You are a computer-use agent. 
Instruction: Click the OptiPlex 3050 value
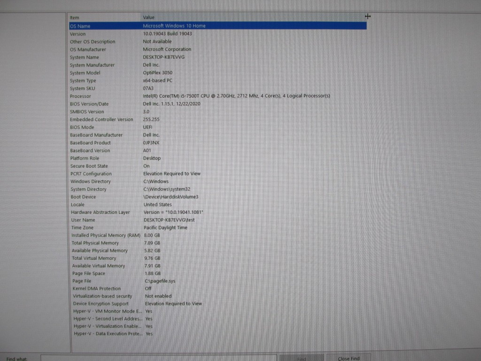coord(157,72)
